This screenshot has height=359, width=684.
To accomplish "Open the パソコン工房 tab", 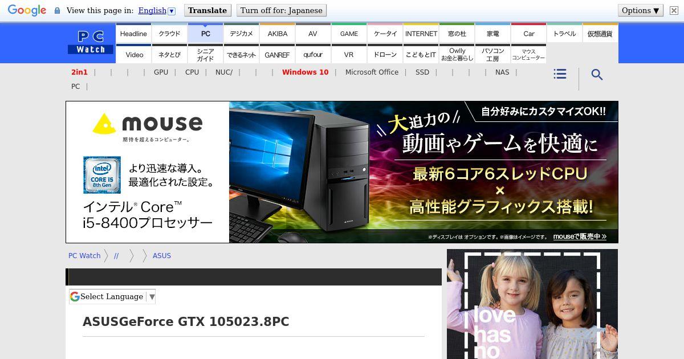I will (492, 54).
